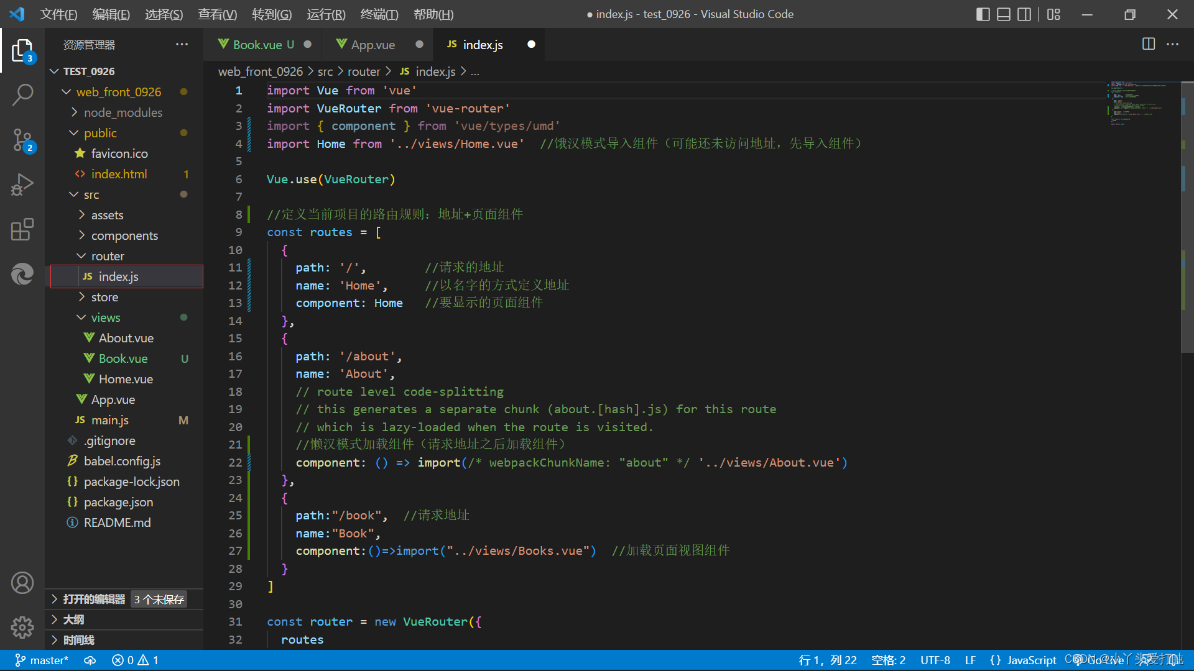Collapse the TEST_0926 root folder
The width and height of the screenshot is (1194, 671).
coord(55,71)
